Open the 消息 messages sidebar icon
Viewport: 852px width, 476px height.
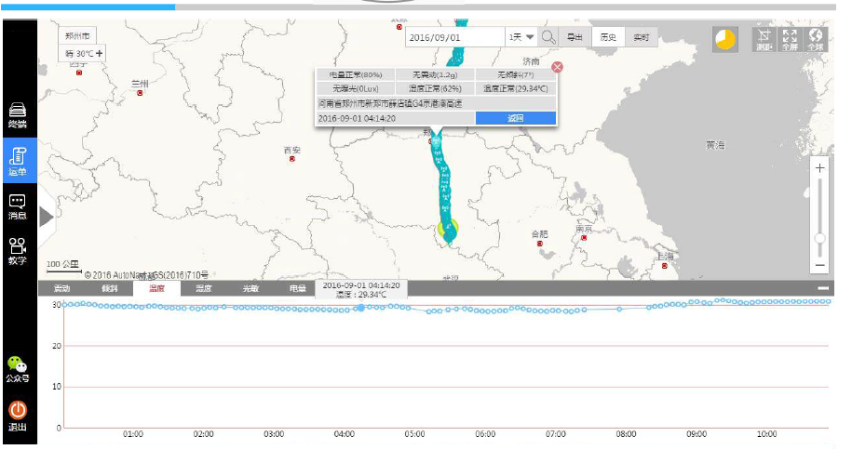(18, 206)
